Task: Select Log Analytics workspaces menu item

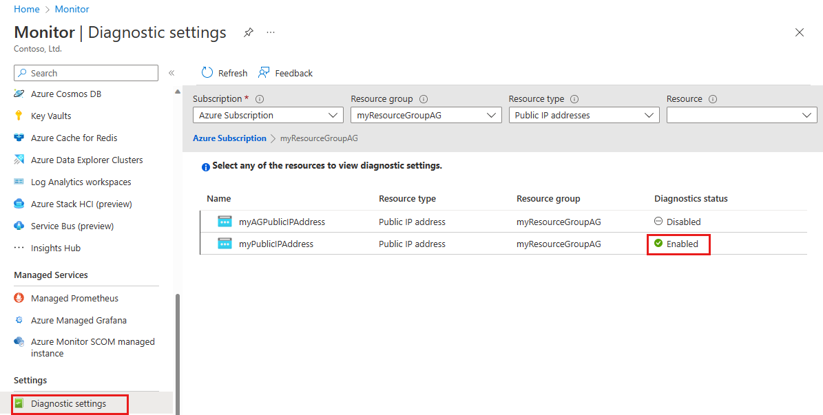Action: [81, 182]
